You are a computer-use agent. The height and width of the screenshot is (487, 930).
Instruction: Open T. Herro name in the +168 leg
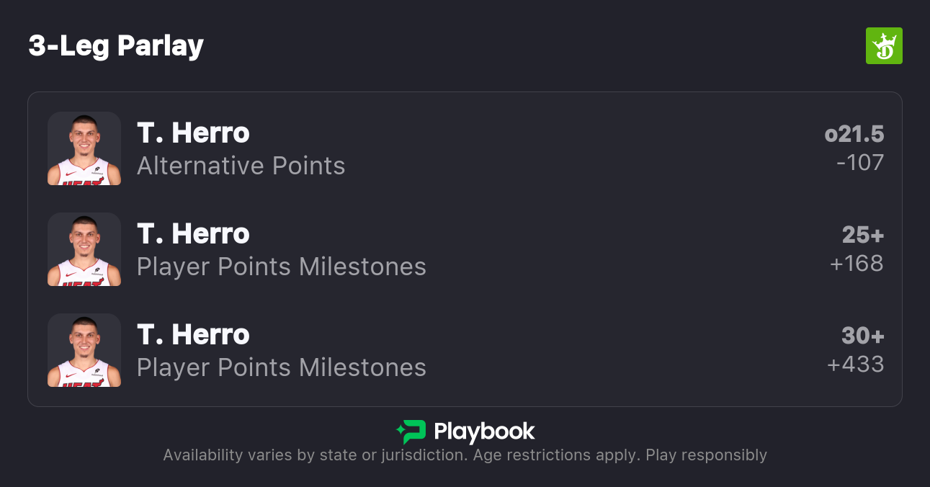pyautogui.click(x=193, y=234)
